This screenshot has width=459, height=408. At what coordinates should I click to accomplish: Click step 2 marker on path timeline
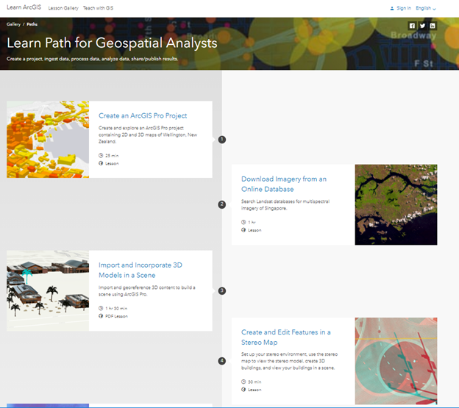[222, 204]
